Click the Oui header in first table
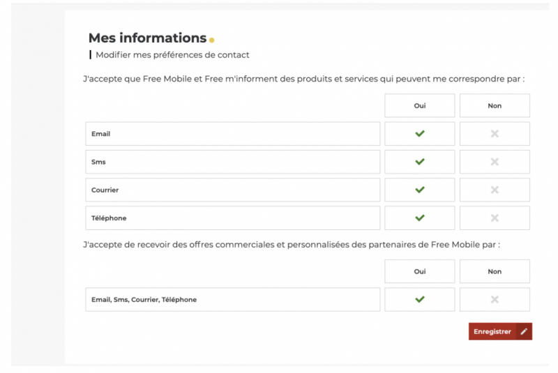 coord(419,106)
